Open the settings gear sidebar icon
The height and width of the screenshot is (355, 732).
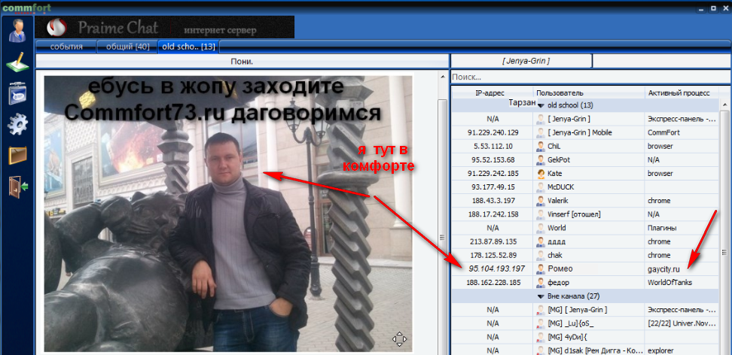18,125
